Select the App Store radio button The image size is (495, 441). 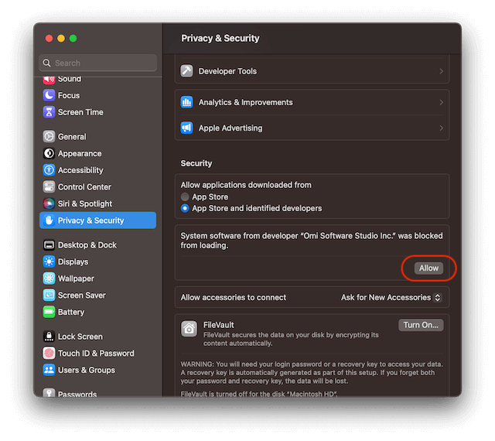tap(186, 197)
